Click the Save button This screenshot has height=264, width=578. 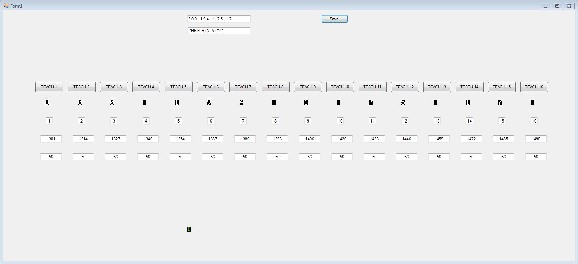[x=334, y=19]
